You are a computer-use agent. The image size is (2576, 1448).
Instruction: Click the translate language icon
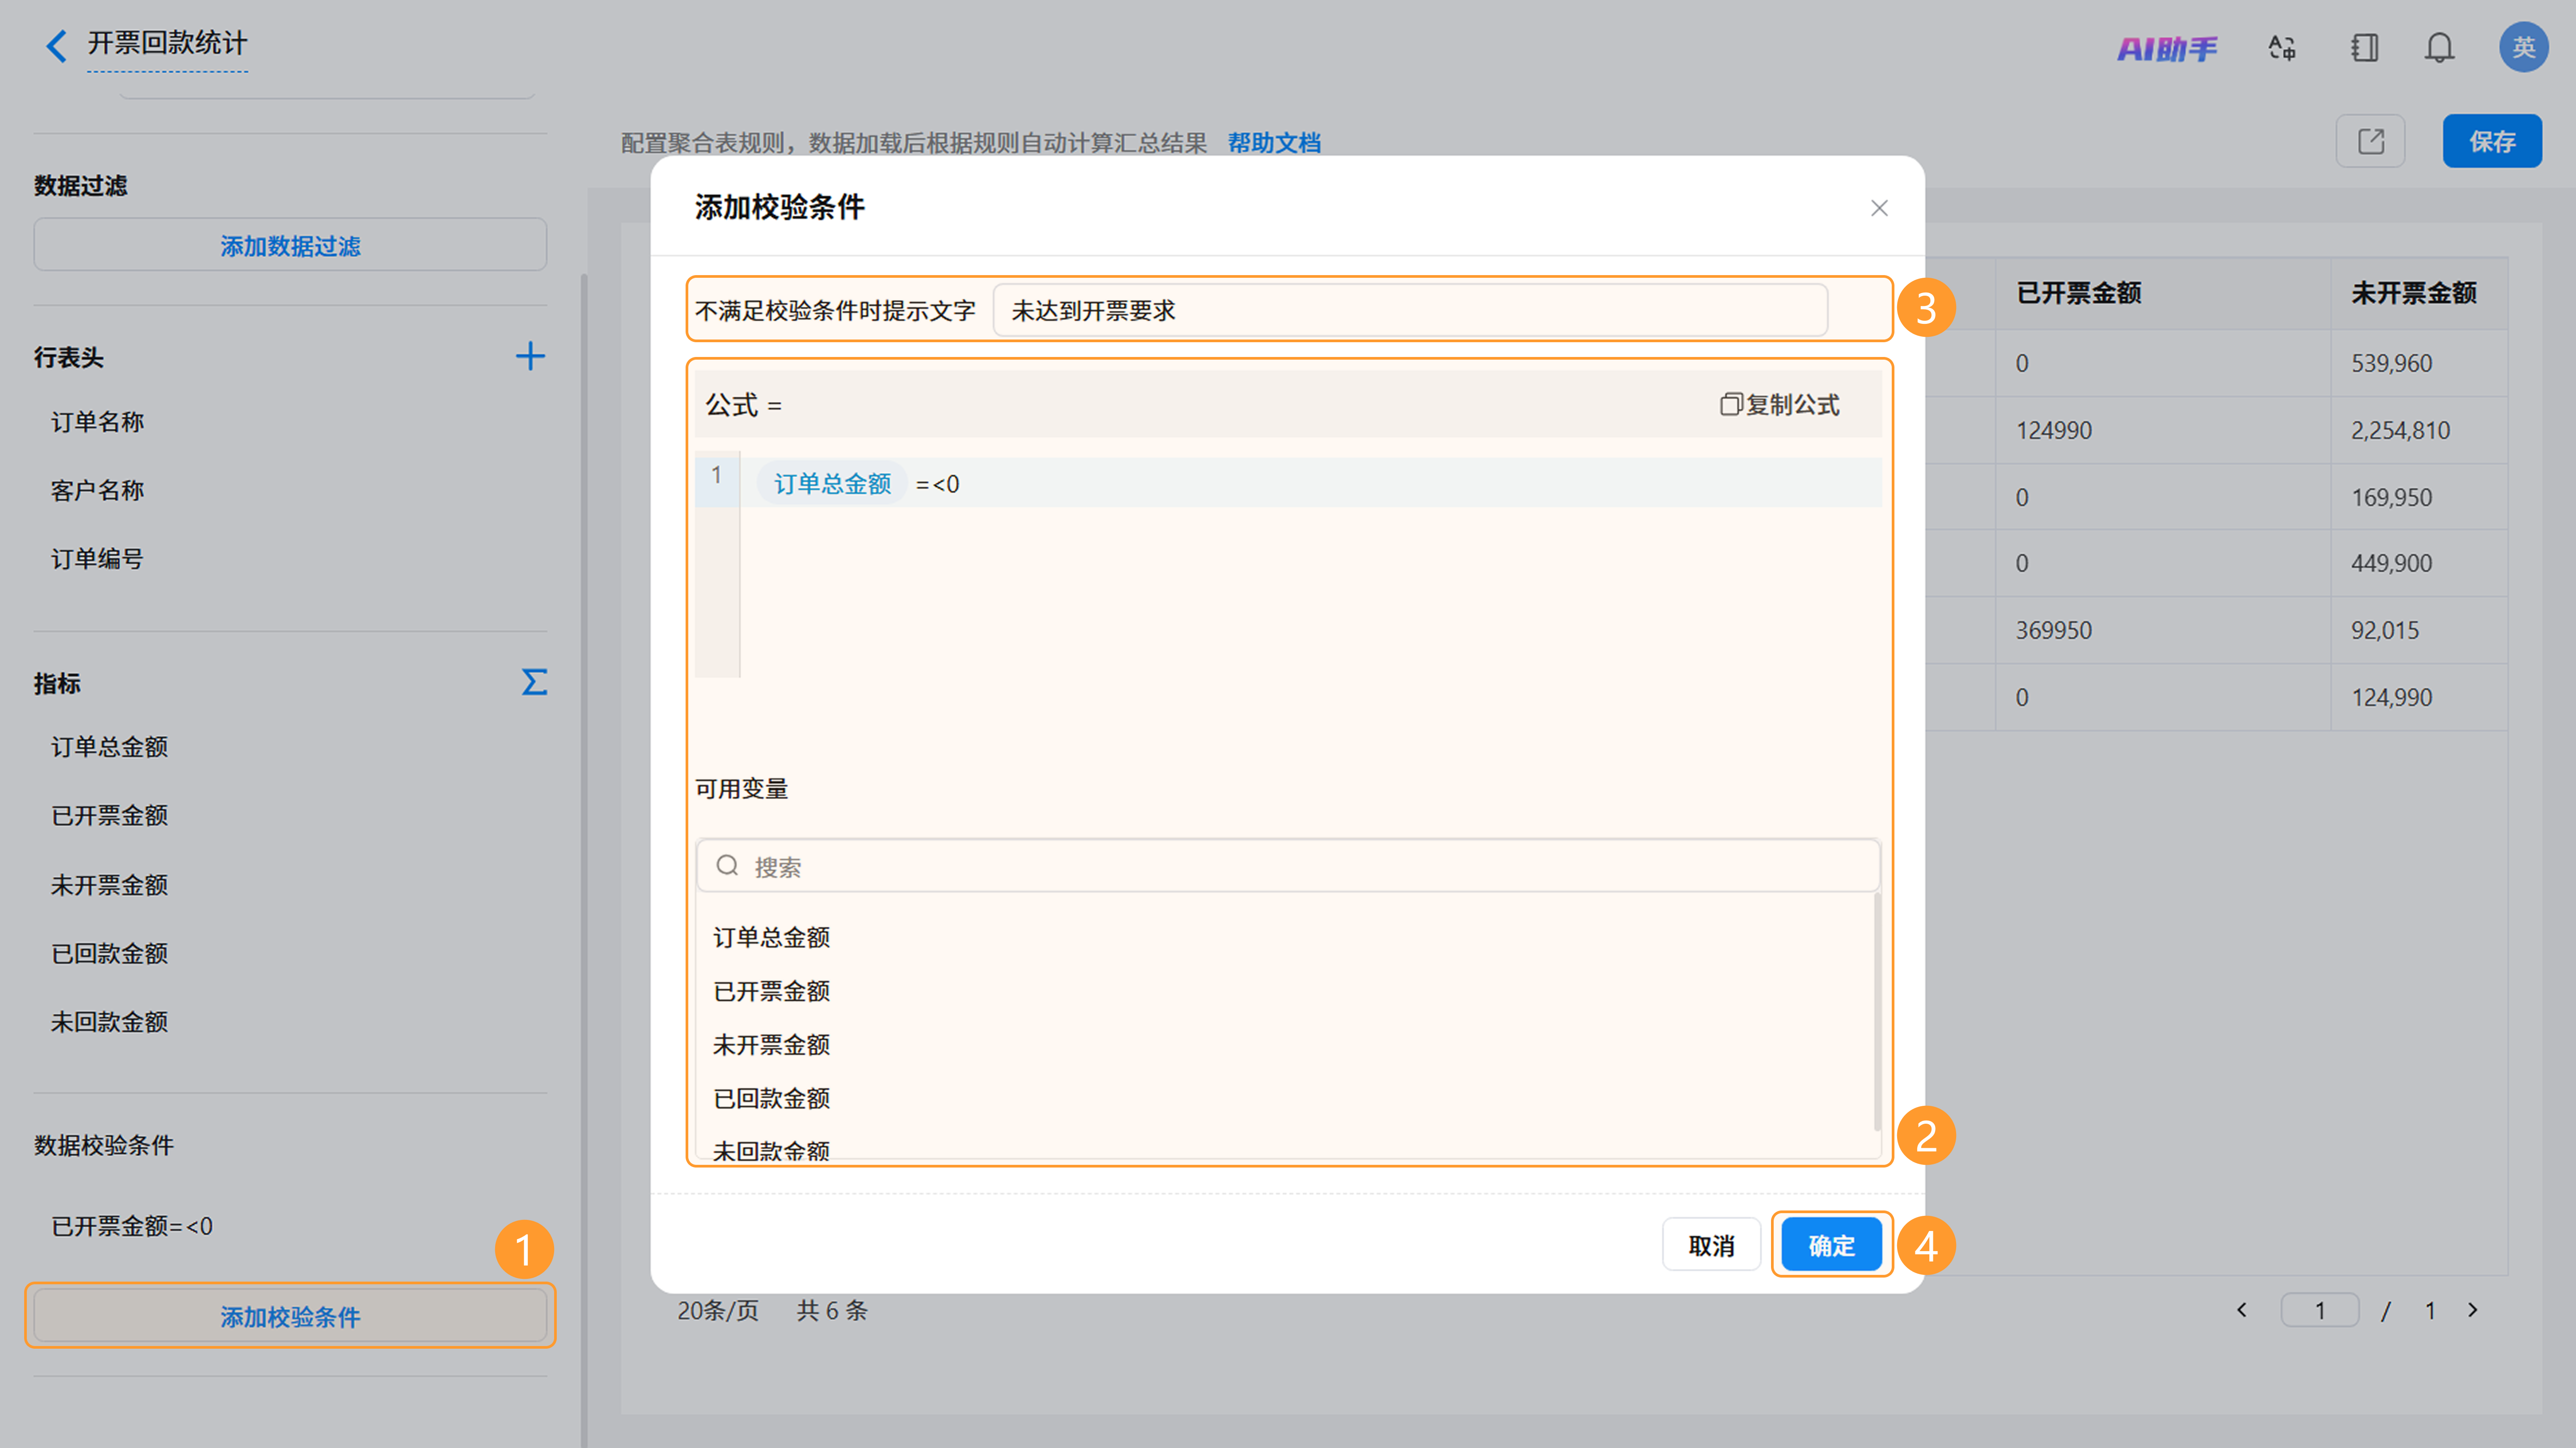pos(2282,48)
